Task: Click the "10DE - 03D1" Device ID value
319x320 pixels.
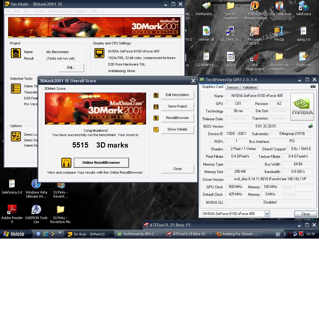Action: [236, 134]
